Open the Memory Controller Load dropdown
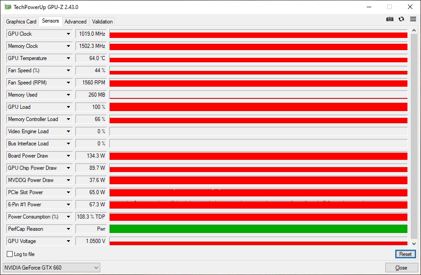Screen dimensions: 421x275 [39, 119]
